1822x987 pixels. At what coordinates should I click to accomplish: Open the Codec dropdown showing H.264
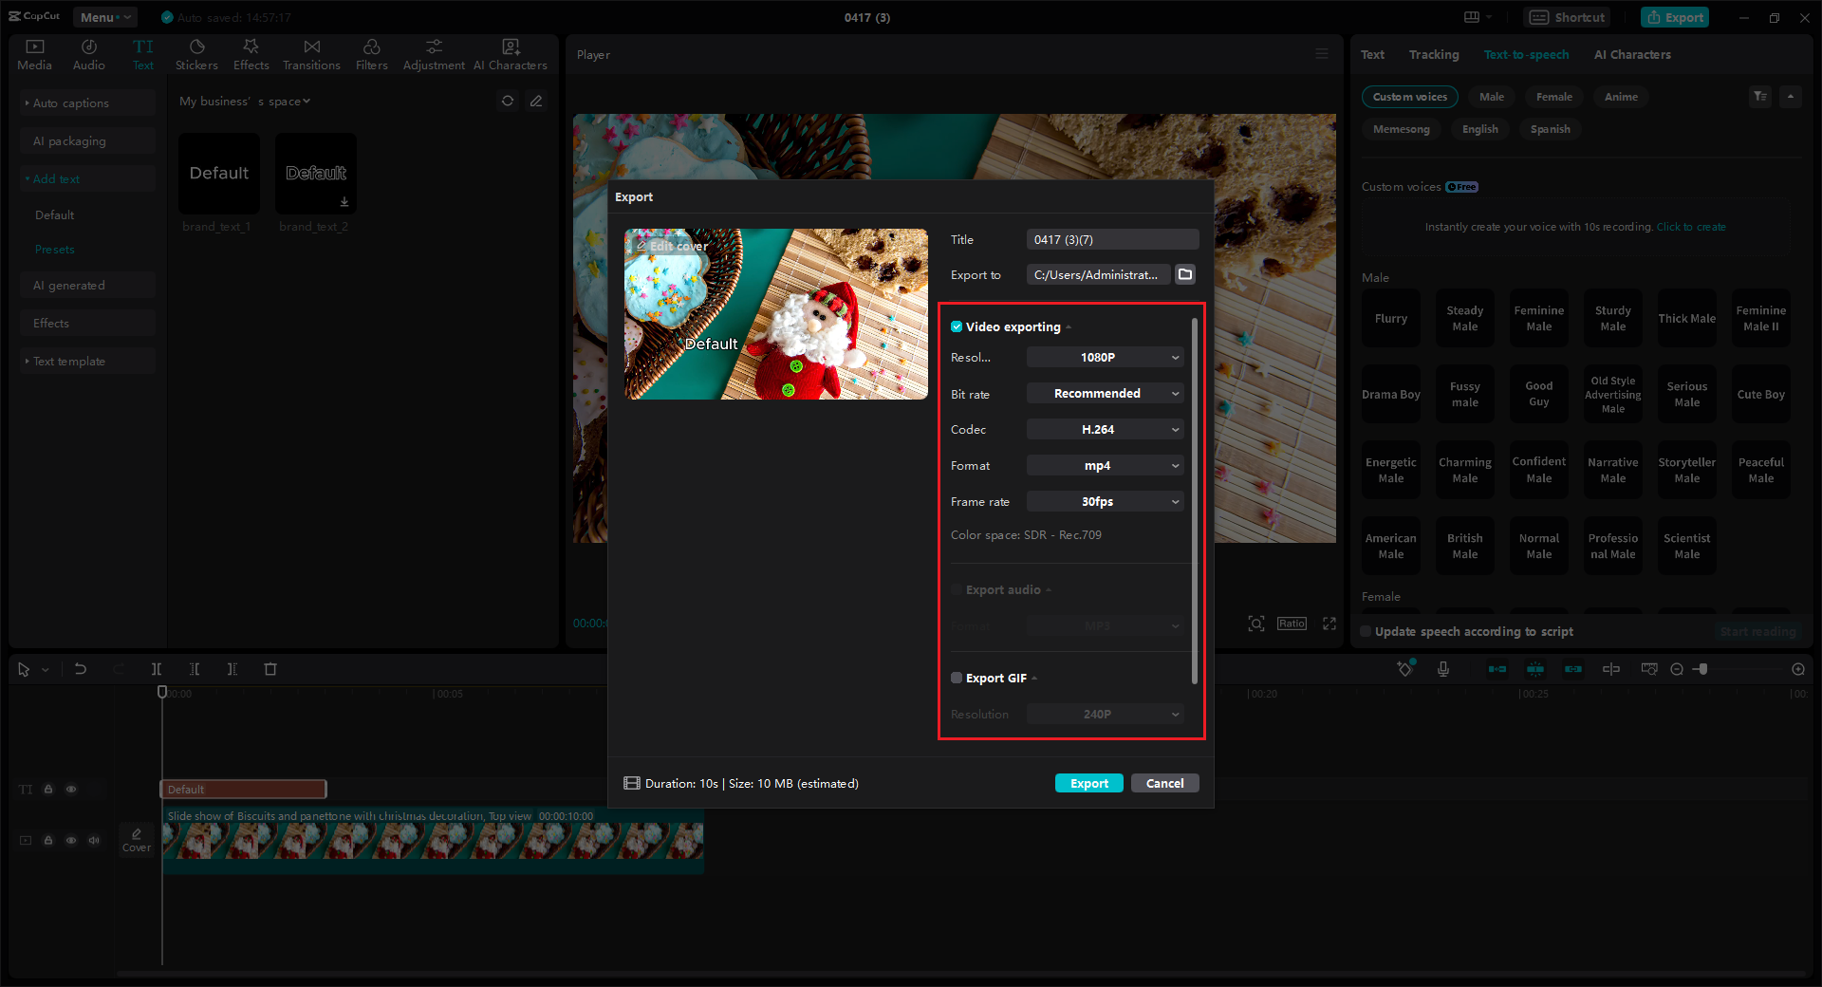(x=1104, y=429)
